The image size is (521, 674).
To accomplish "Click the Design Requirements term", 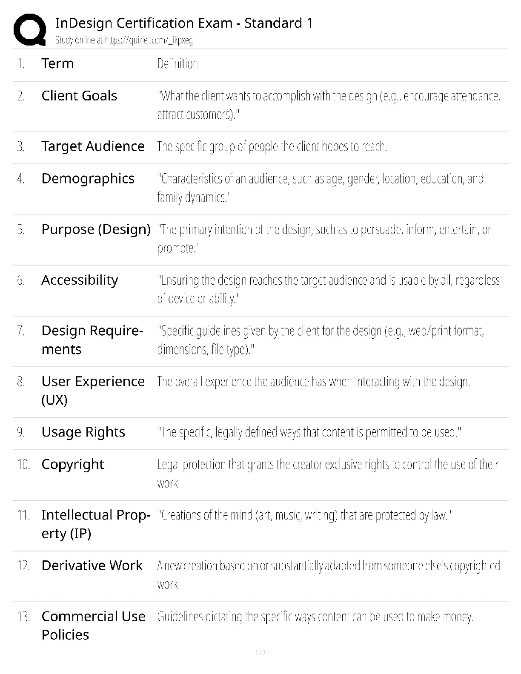I will pyautogui.click(x=92, y=340).
